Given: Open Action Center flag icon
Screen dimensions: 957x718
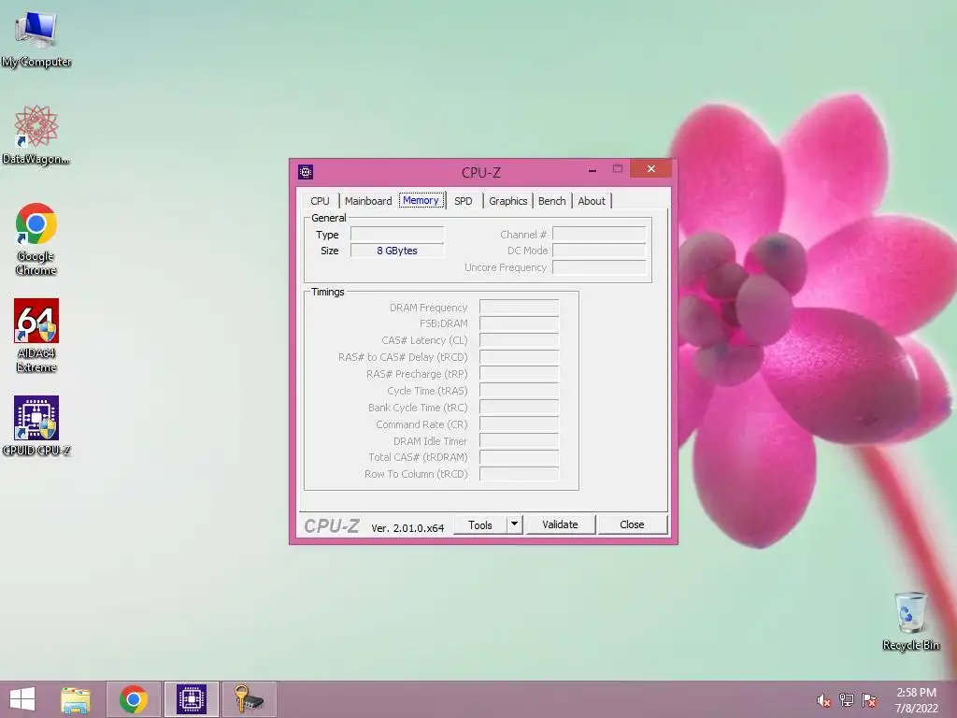Looking at the screenshot, I should (869, 700).
